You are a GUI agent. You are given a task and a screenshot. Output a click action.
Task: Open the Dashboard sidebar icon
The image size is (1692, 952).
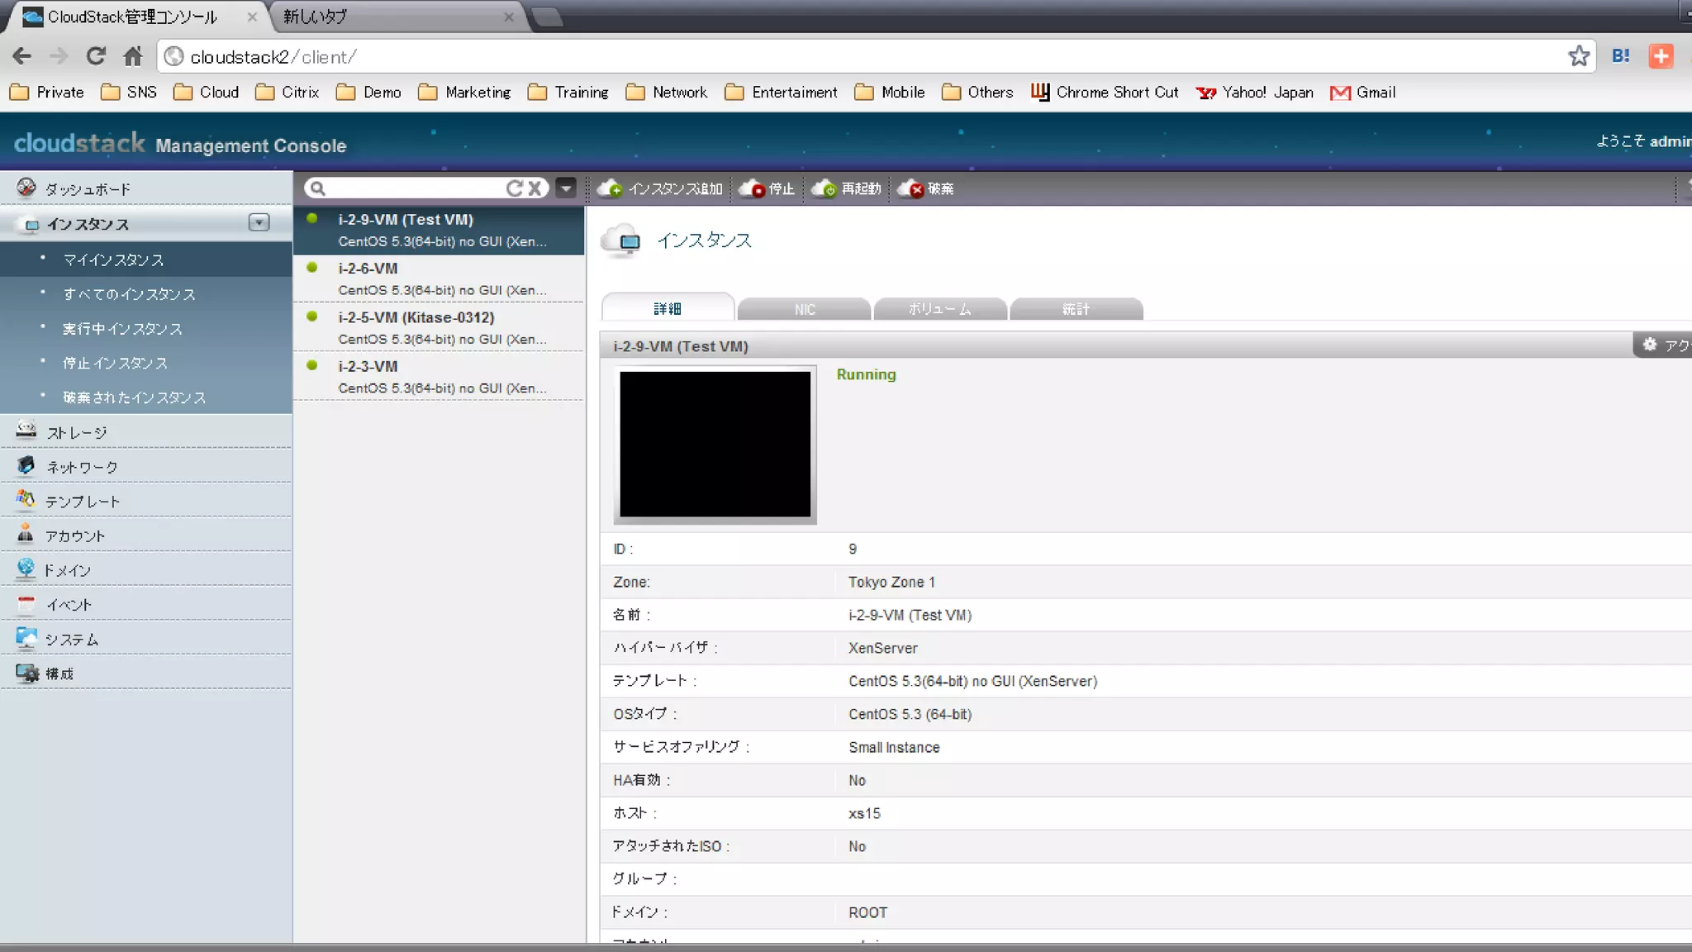tap(26, 188)
